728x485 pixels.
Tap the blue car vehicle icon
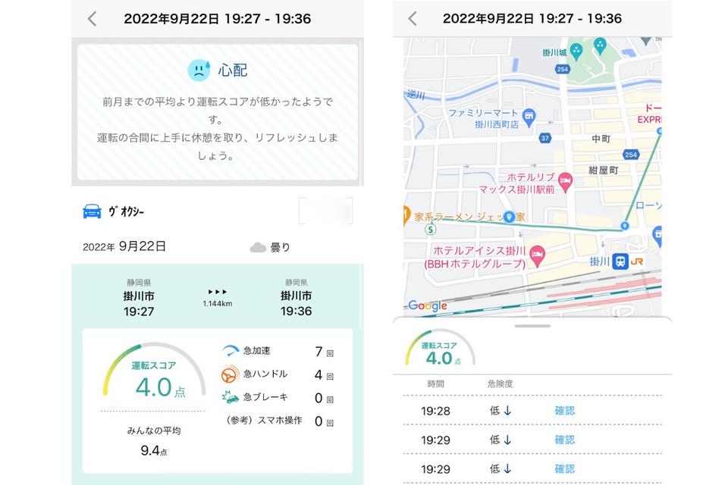[x=92, y=211]
